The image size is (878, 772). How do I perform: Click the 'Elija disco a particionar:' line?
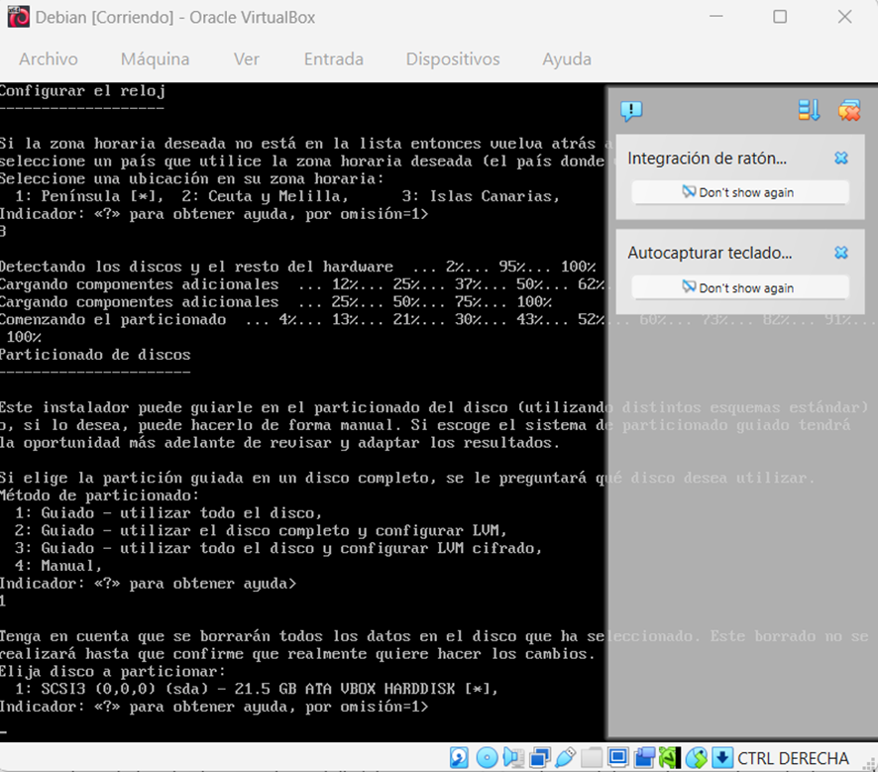[x=113, y=672]
